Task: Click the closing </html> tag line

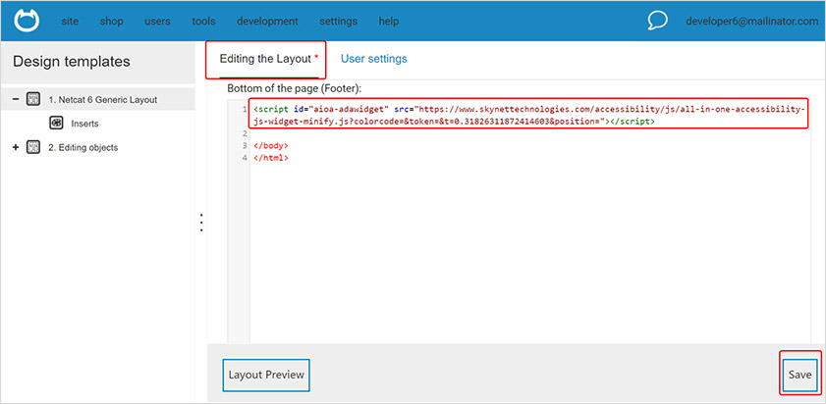Action: pyautogui.click(x=271, y=158)
